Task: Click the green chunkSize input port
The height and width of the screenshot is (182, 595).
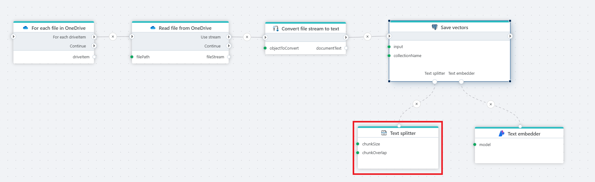Action: click(x=358, y=144)
